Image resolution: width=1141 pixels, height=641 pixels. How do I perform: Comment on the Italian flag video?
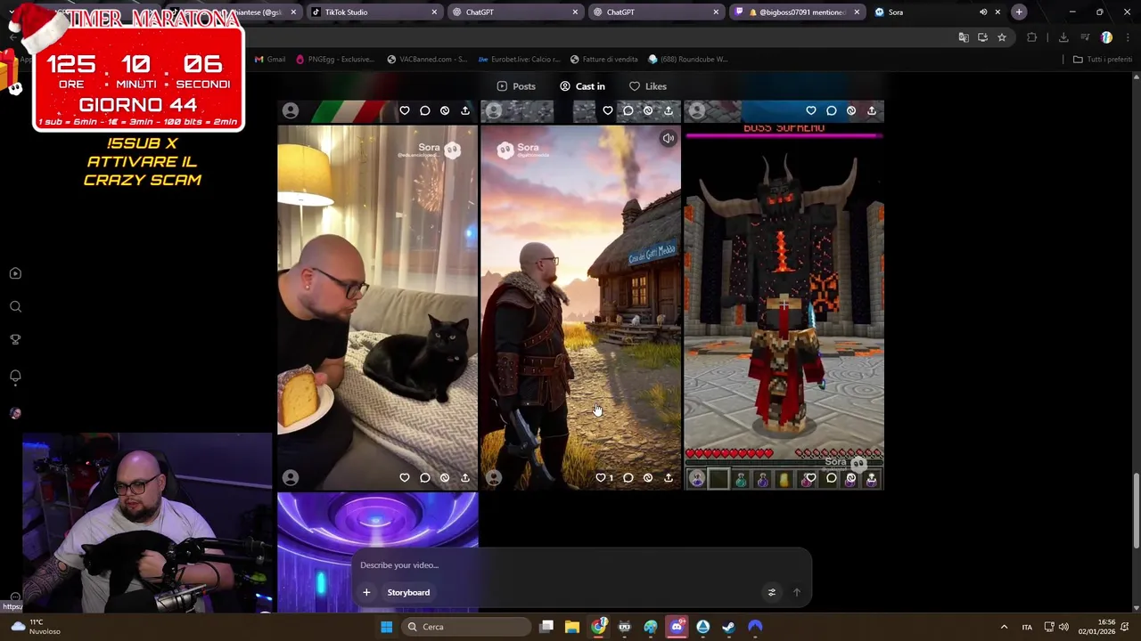[x=425, y=110]
